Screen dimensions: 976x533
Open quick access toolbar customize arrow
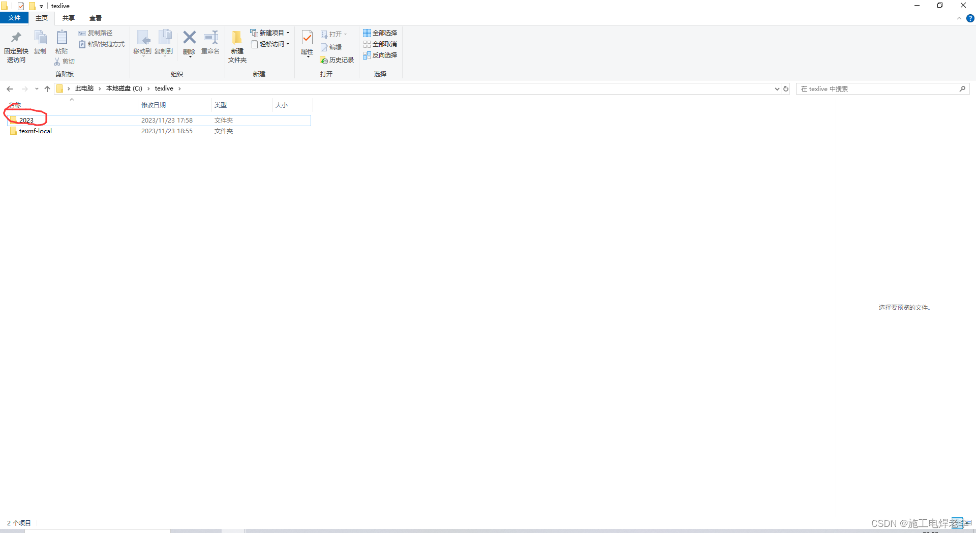(42, 7)
